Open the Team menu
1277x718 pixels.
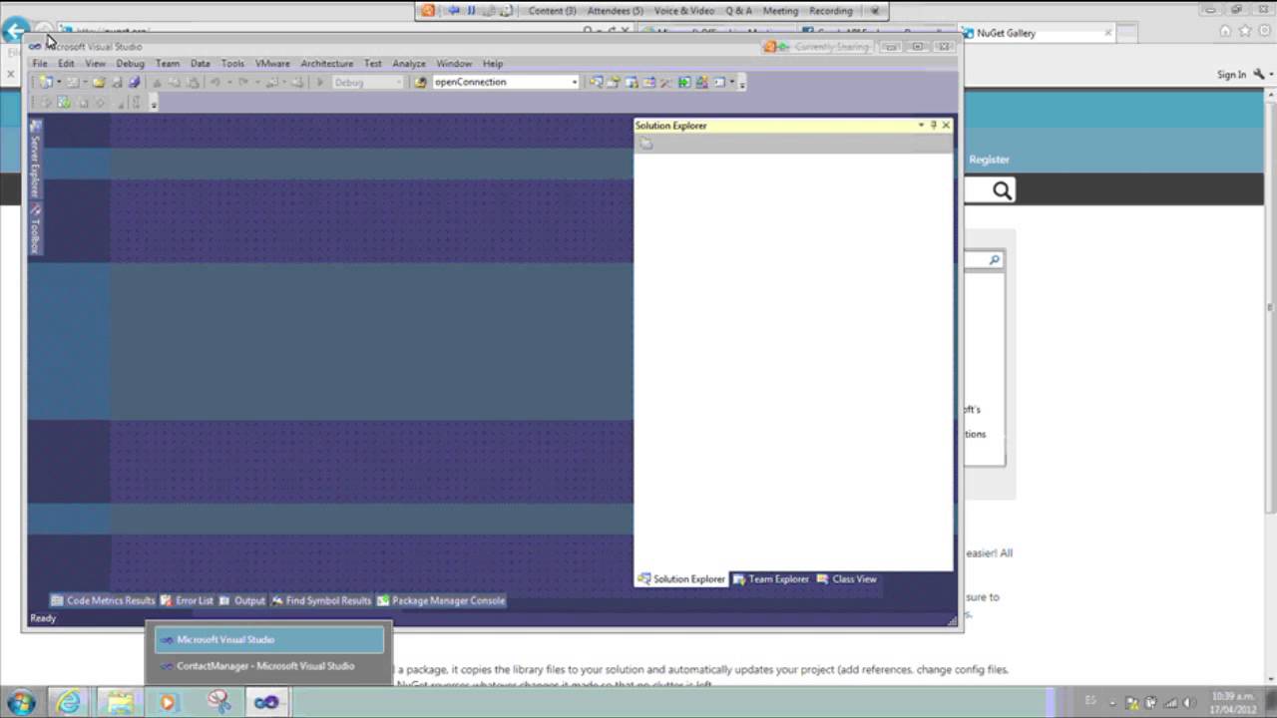click(168, 64)
